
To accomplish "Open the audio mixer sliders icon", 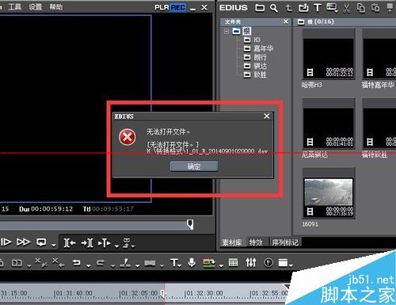I will pyautogui.click(x=251, y=262).
